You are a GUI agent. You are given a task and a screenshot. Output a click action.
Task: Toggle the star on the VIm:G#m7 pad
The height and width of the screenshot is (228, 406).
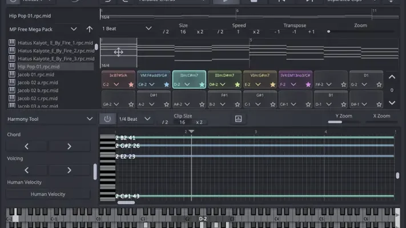pos(272,84)
